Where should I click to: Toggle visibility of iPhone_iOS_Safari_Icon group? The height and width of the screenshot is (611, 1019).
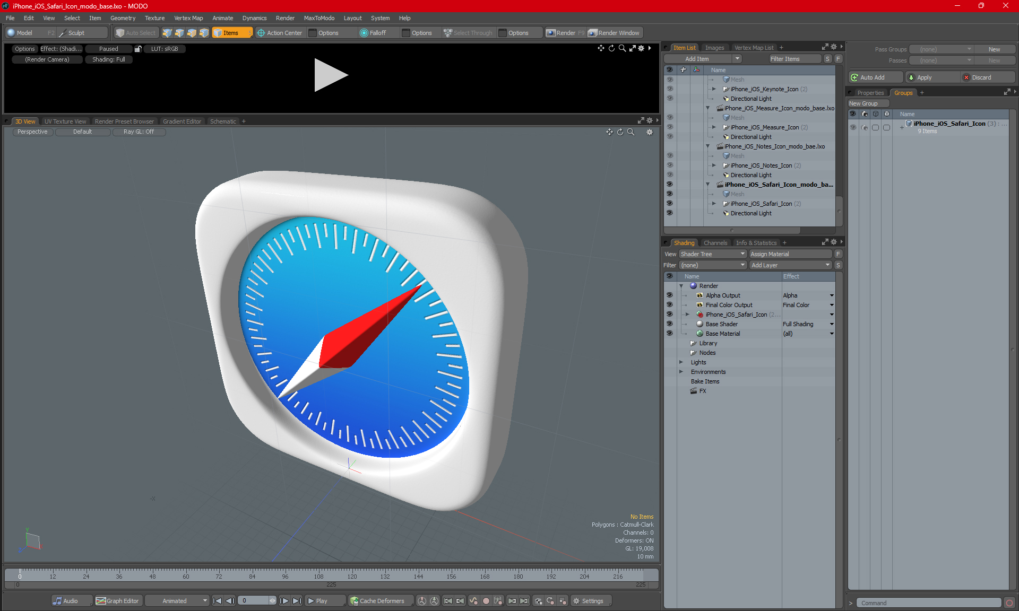853,127
